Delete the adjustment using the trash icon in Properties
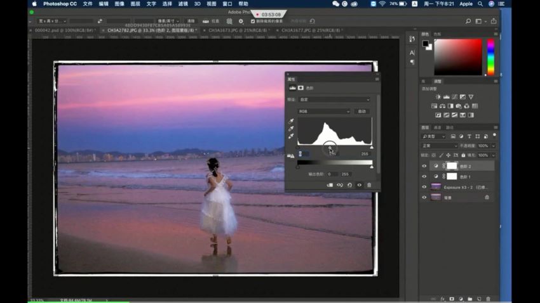 (x=369, y=185)
